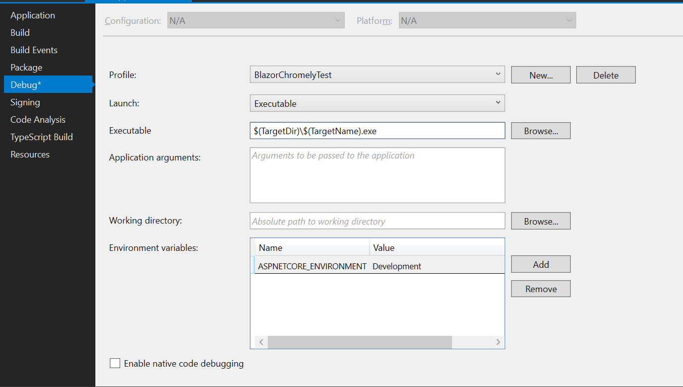The width and height of the screenshot is (683, 387).
Task: Enable native code debugging
Action: (x=115, y=363)
